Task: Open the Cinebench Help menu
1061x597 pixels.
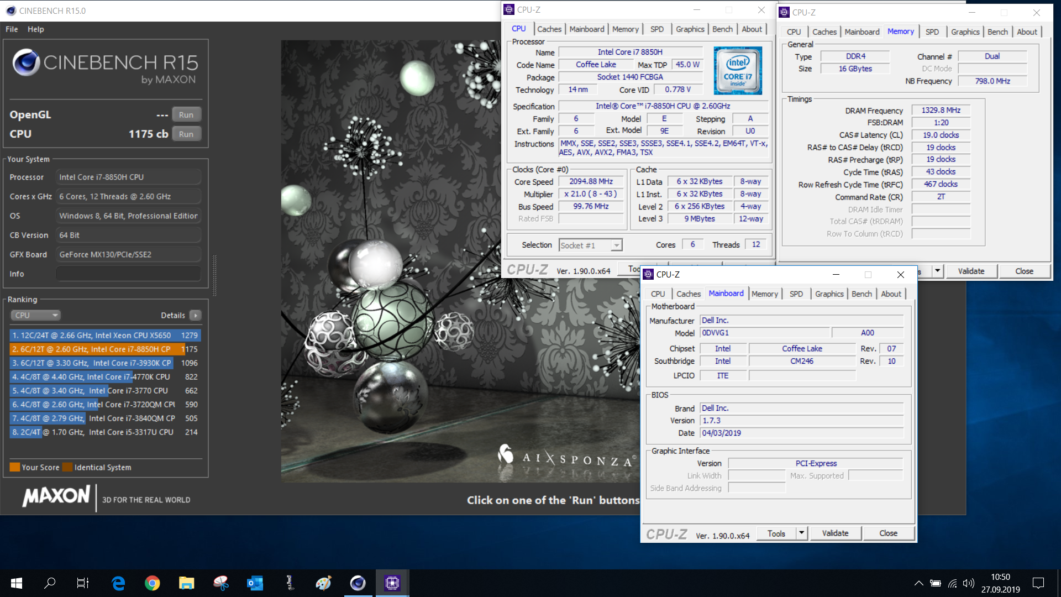Action: click(x=36, y=29)
